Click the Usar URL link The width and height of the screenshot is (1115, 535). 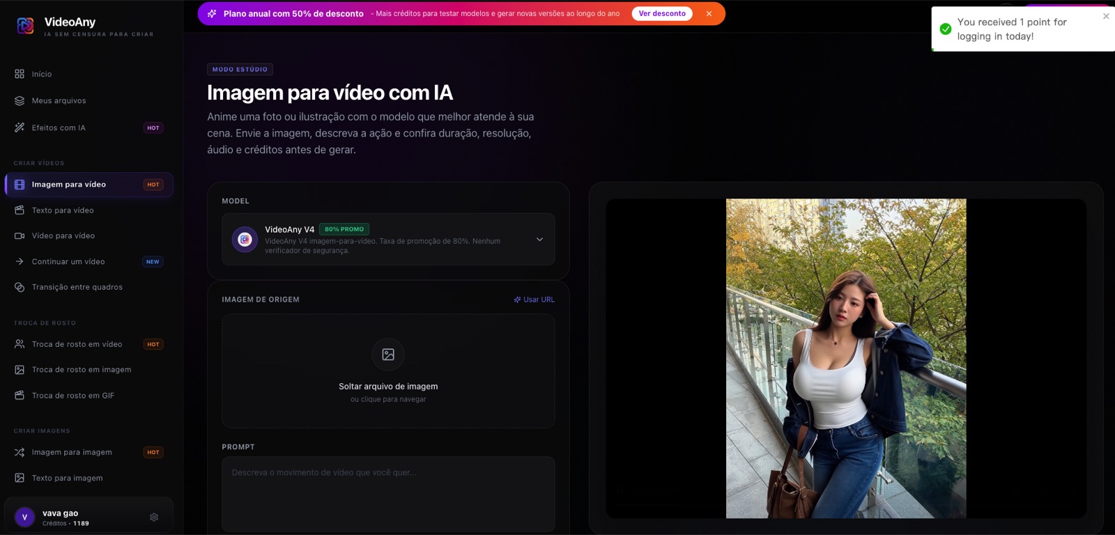coord(535,300)
